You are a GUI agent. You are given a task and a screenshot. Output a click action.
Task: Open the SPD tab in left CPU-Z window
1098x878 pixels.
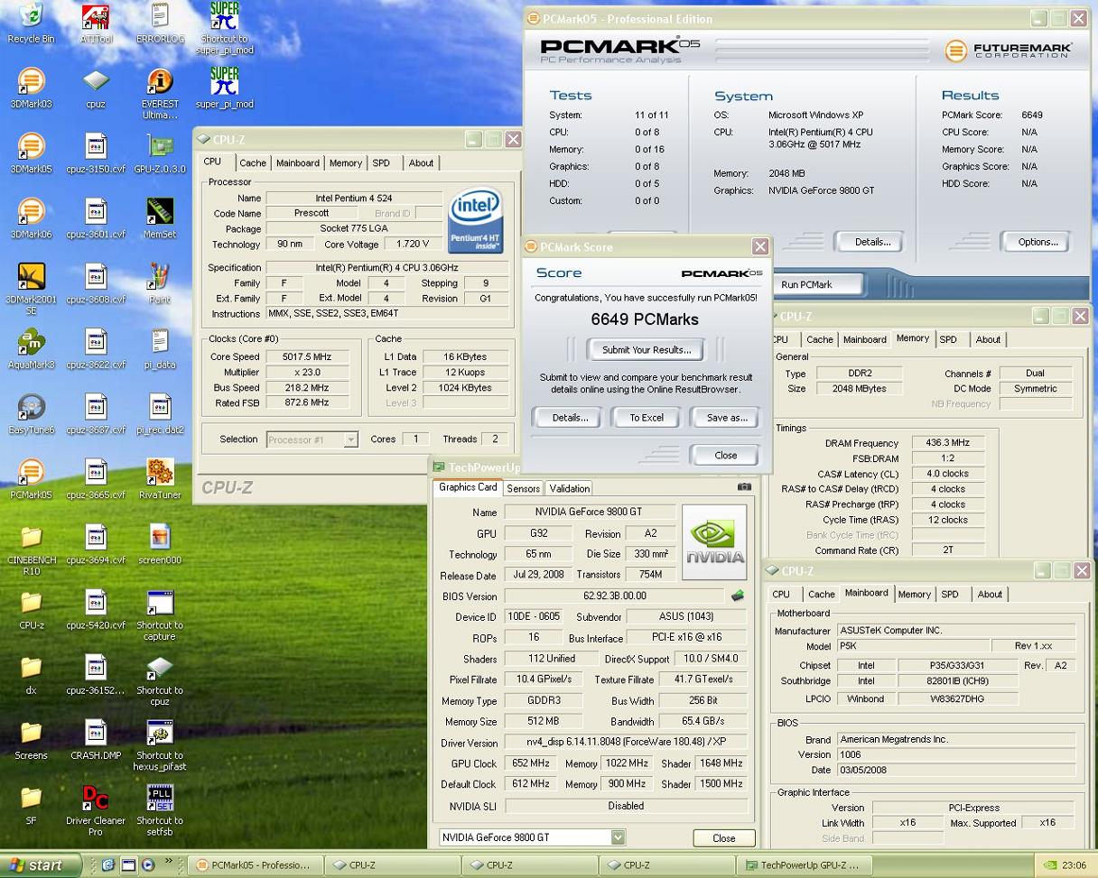382,163
